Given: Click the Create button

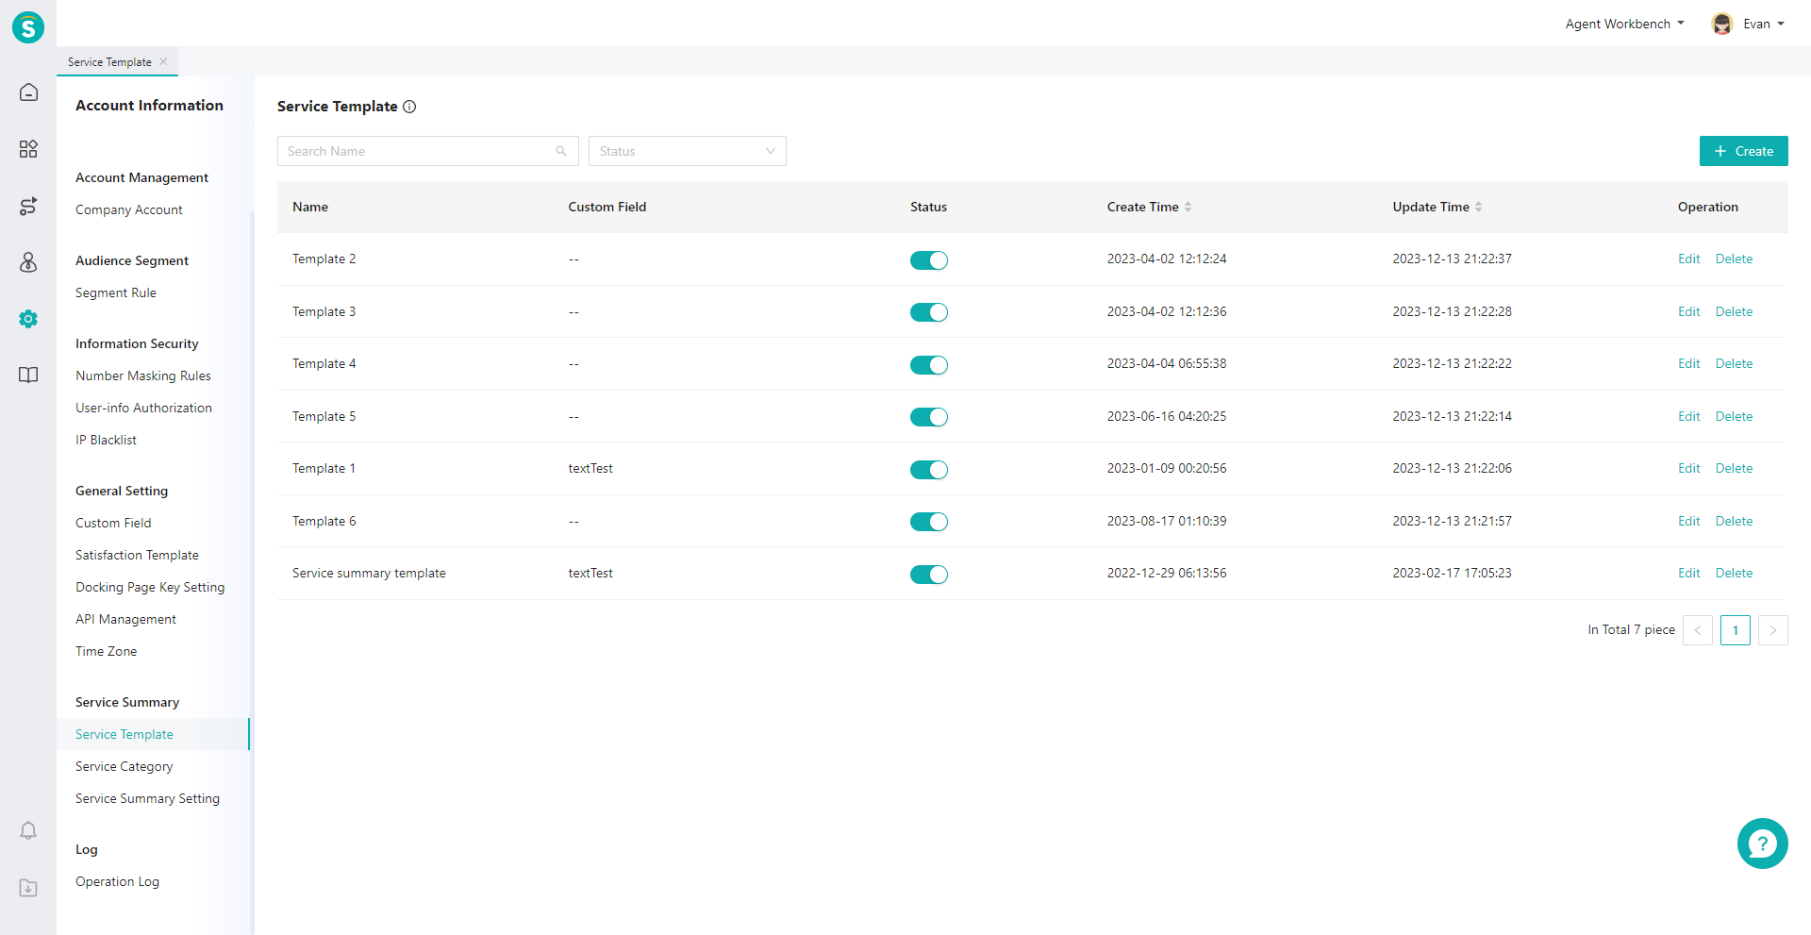Looking at the screenshot, I should pyautogui.click(x=1743, y=151).
